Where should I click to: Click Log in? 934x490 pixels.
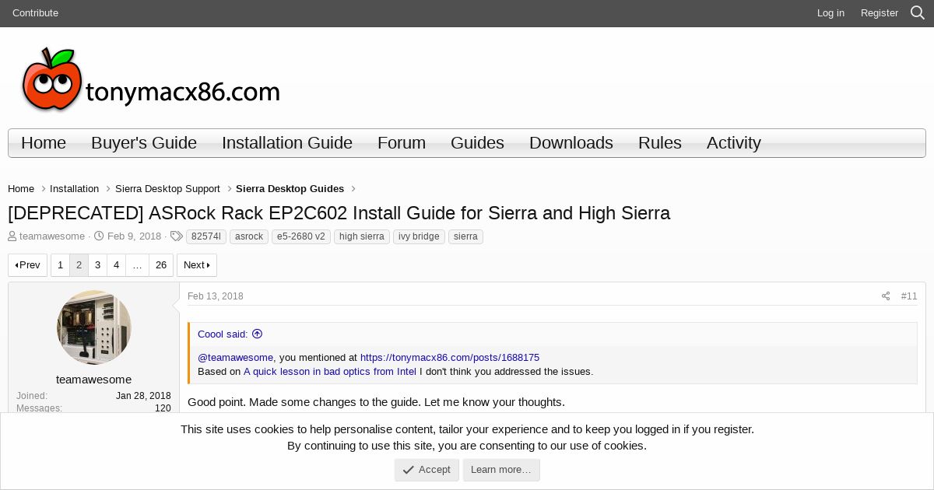(x=830, y=13)
